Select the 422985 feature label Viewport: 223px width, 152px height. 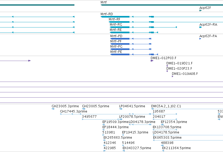coord(110,148)
